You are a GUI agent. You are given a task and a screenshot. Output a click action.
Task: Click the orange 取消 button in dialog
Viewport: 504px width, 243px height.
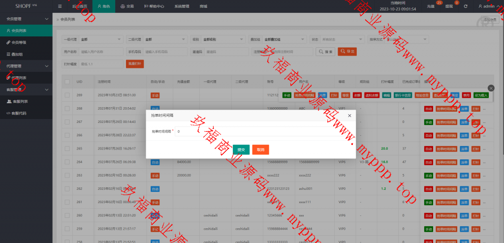[260, 150]
